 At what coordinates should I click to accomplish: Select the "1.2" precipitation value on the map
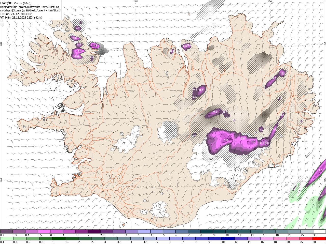tap(253, 142)
